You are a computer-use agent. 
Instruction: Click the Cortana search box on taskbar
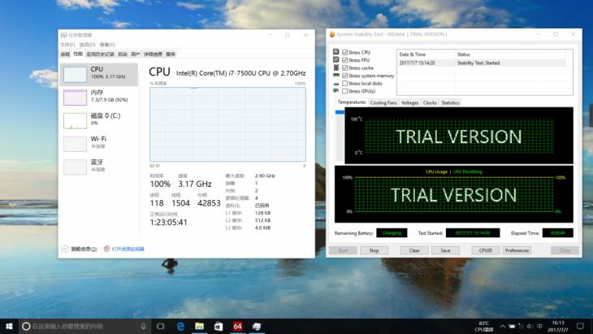(84, 326)
